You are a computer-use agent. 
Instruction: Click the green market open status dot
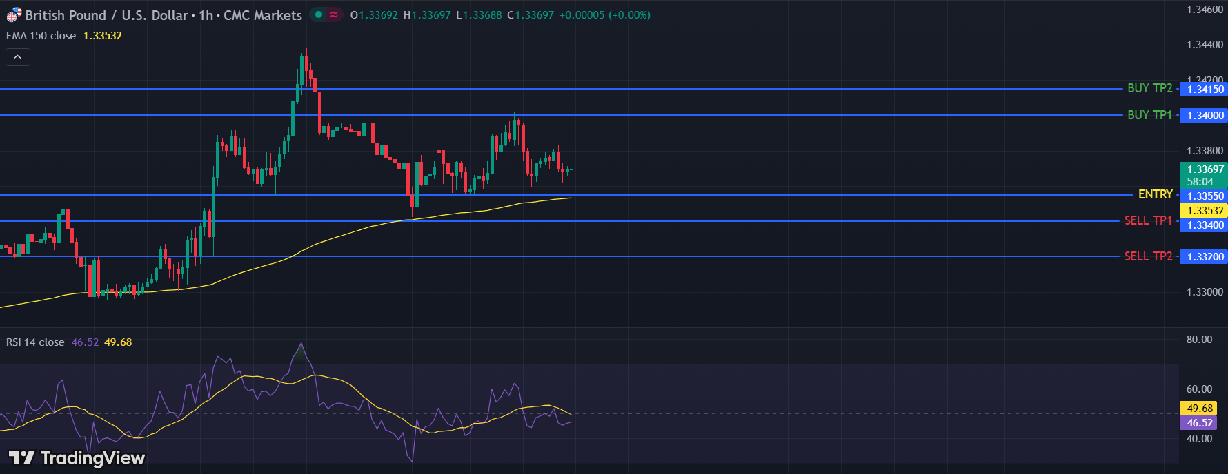point(319,14)
